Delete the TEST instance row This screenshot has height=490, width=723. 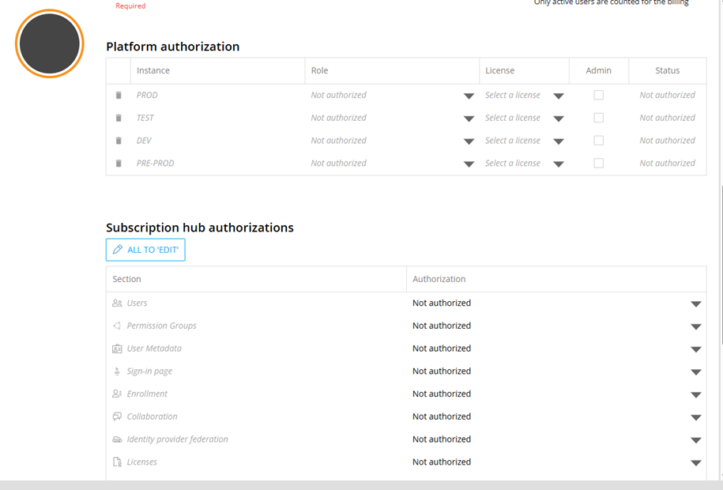point(119,119)
